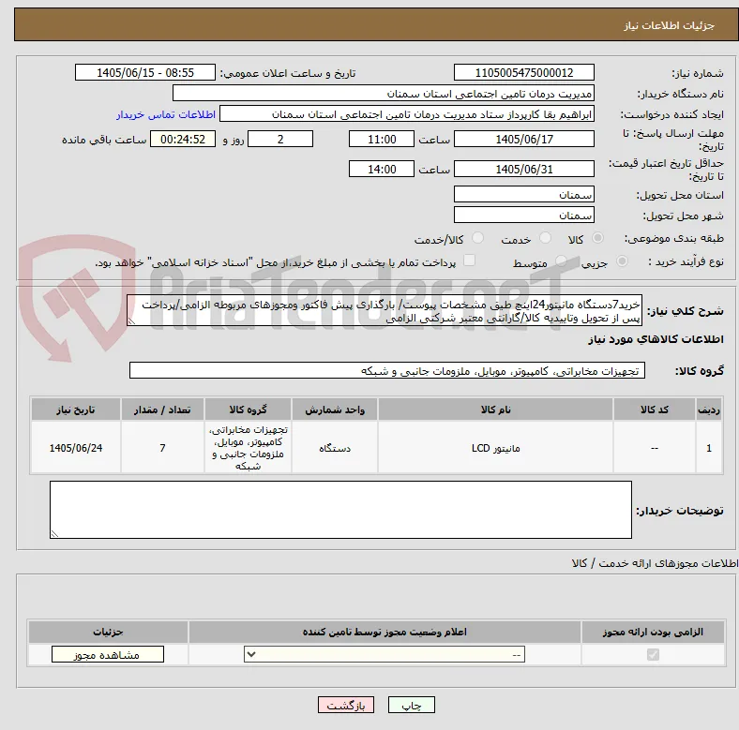Click the اطلاعات کالاهای مورد نیاز heading

[x=656, y=339]
